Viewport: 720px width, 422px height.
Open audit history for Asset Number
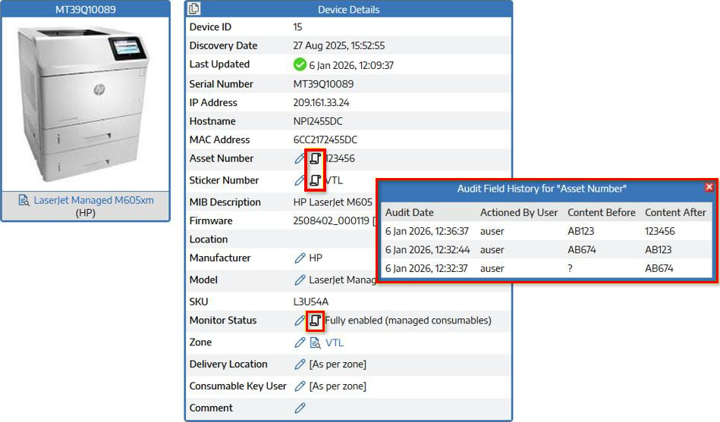315,158
